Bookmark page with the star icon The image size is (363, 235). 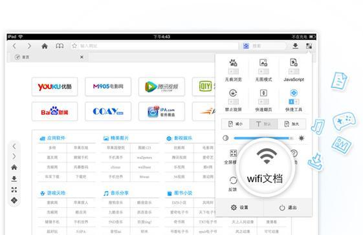tap(74, 46)
